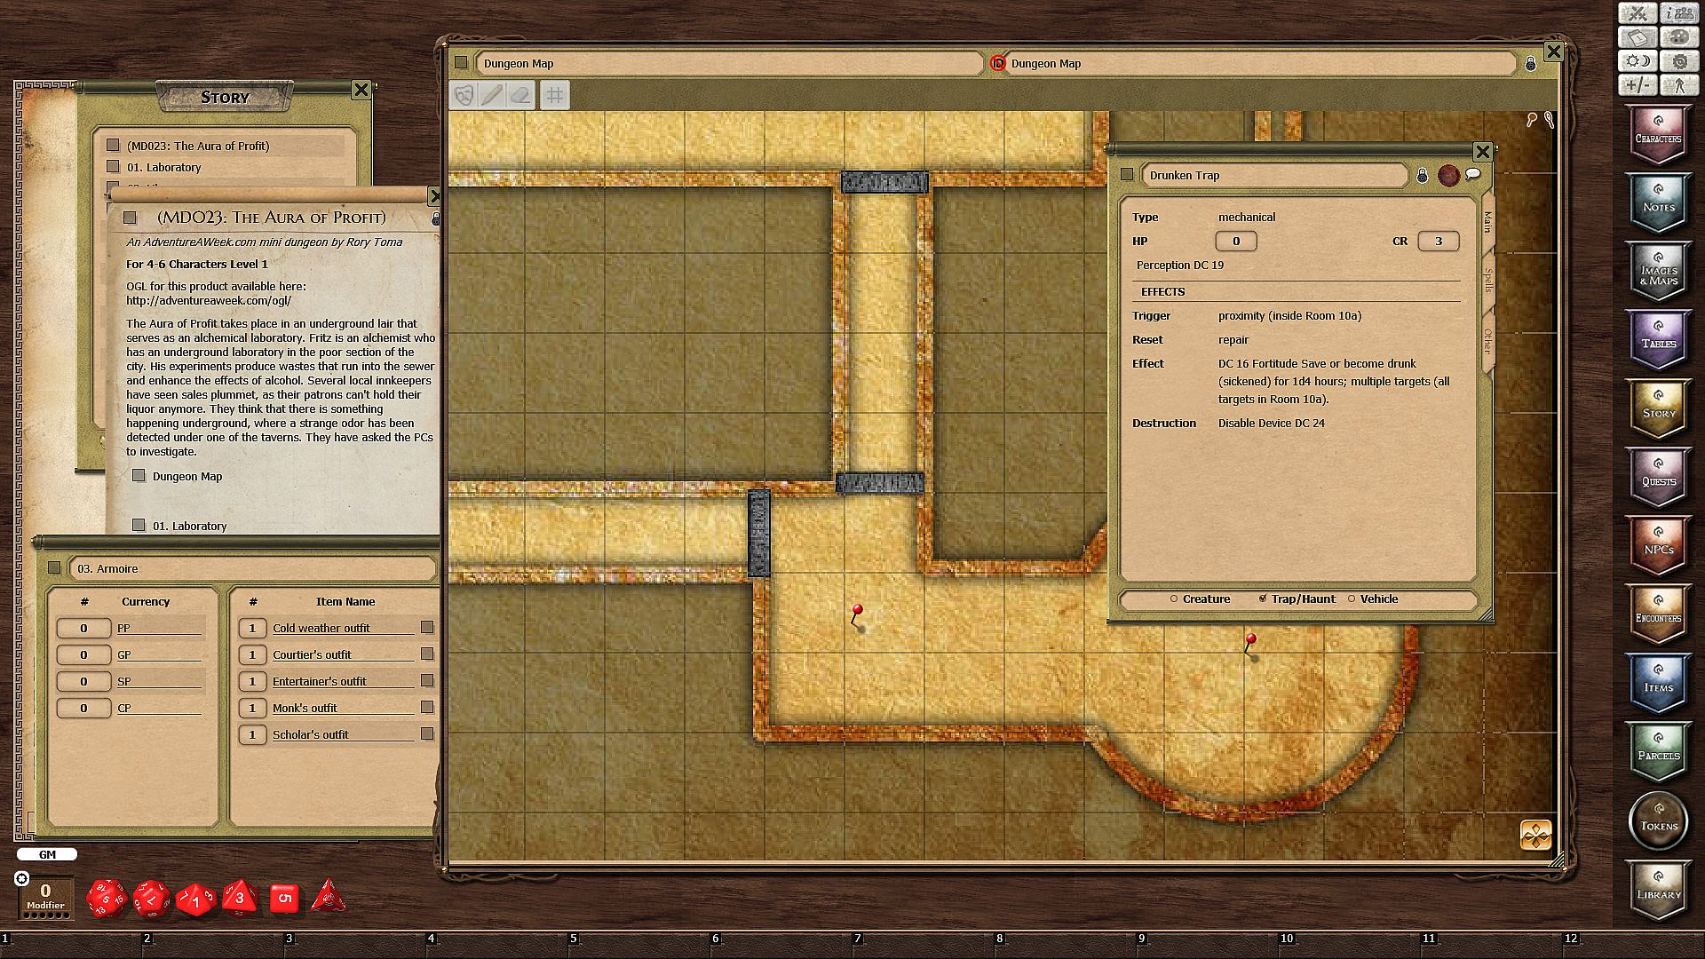Image resolution: width=1705 pixels, height=959 pixels.
Task: Select the Creature radio option
Action: pos(1174,599)
